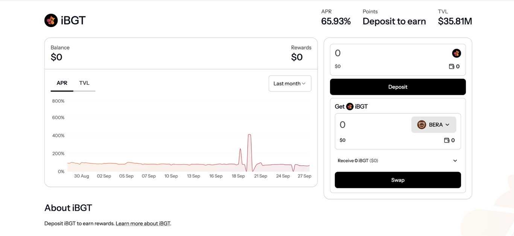Open the BERA token selector dropdown

434,125
